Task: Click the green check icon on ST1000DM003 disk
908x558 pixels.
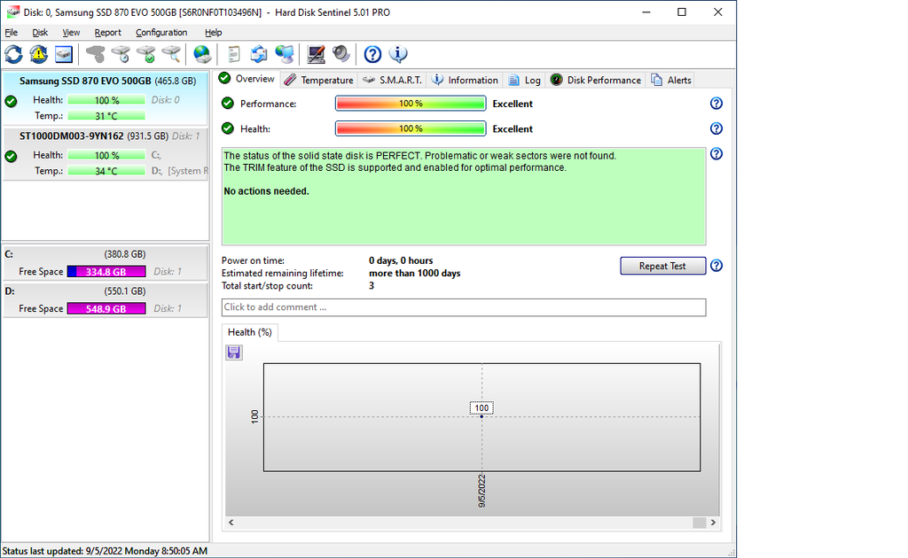Action: [x=11, y=156]
